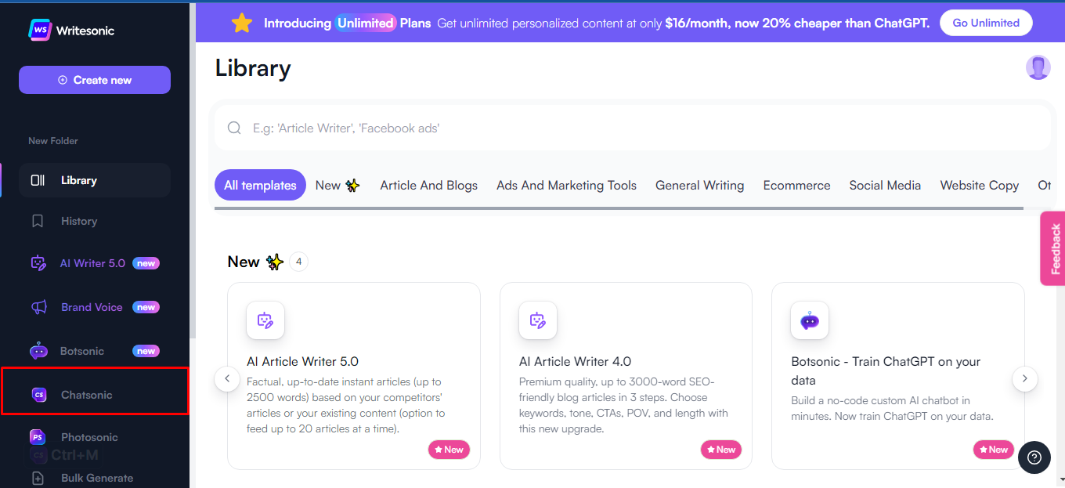This screenshot has height=488, width=1065.
Task: Switch to the Social Media tab
Action: click(x=885, y=186)
